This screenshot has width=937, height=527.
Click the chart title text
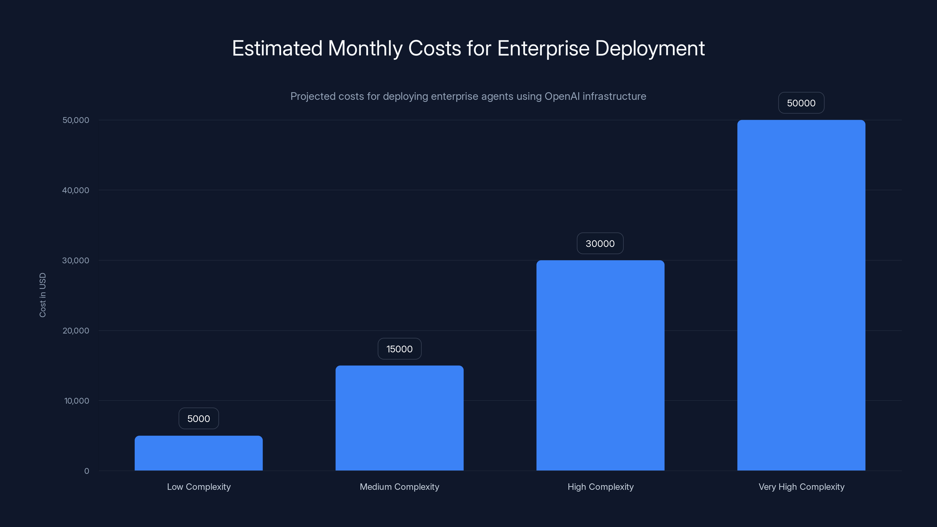pos(468,48)
